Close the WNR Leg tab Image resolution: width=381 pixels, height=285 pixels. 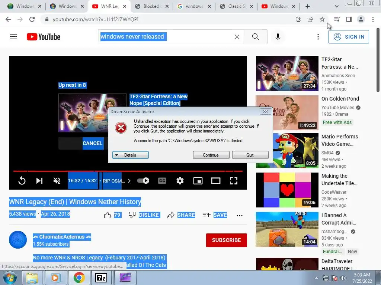click(125, 6)
